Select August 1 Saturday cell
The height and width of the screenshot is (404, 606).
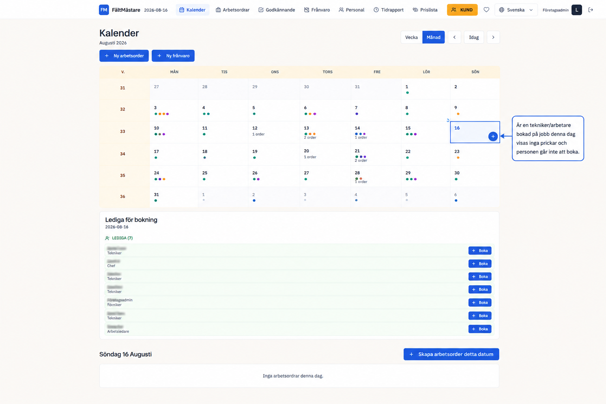[425, 89]
